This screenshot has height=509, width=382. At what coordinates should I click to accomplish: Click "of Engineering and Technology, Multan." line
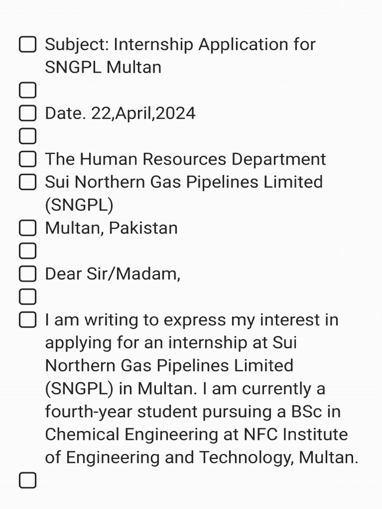201,457
